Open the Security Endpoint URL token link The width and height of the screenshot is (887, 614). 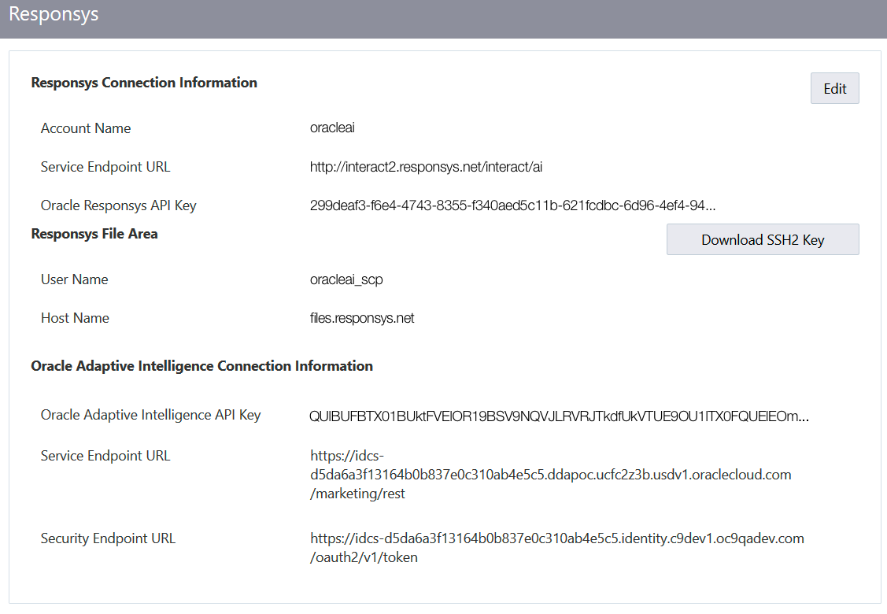tap(556, 547)
